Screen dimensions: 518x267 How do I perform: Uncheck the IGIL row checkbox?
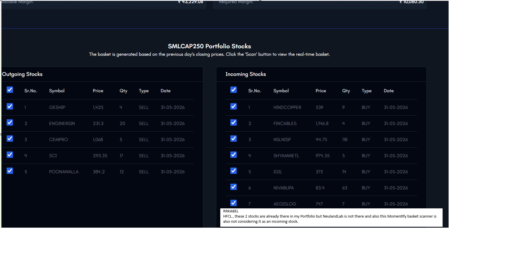point(234,171)
